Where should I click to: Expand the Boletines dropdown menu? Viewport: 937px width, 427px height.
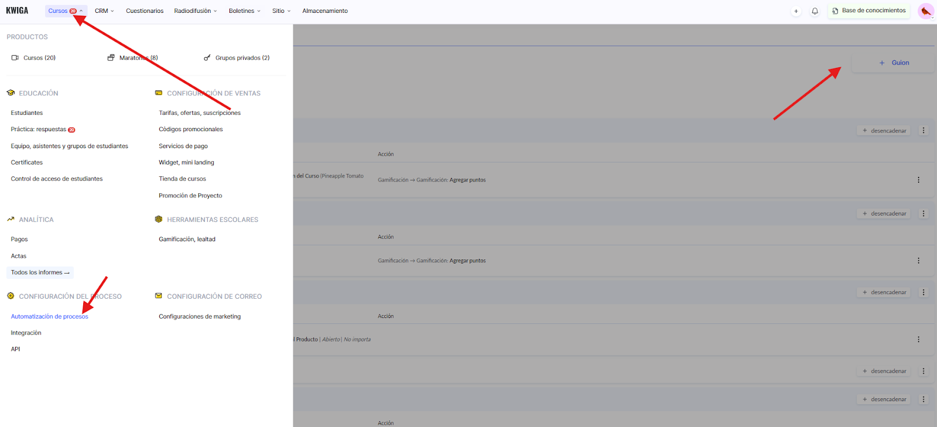[x=245, y=11]
